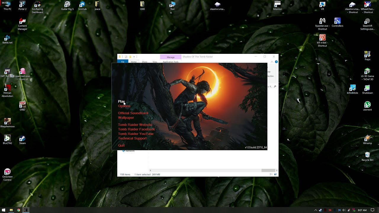The image size is (379, 213).
Task: Select the Content Manager desktop icon
Action: coord(22,24)
